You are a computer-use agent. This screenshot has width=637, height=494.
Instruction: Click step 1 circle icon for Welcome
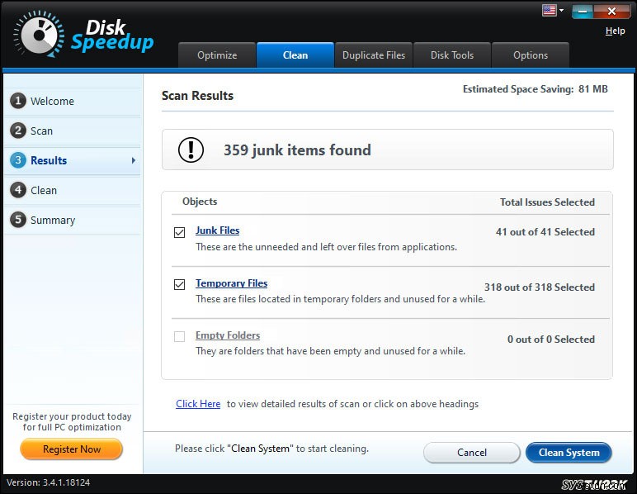pos(18,101)
